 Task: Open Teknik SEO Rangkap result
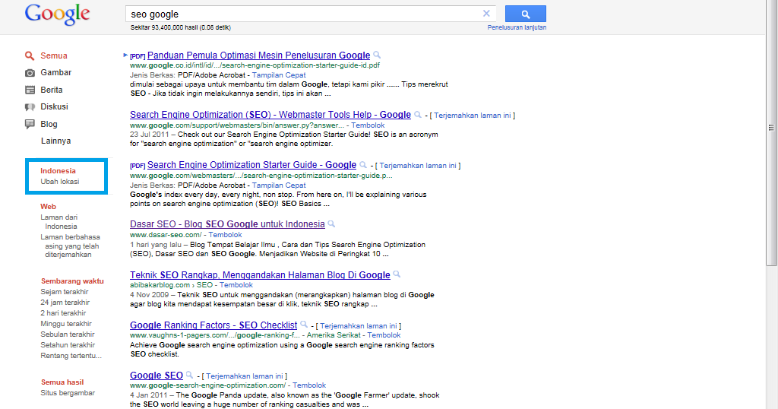coord(260,275)
